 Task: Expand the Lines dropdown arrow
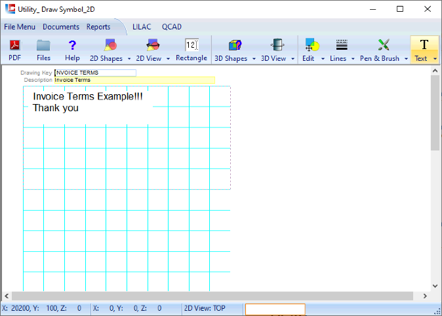point(353,59)
